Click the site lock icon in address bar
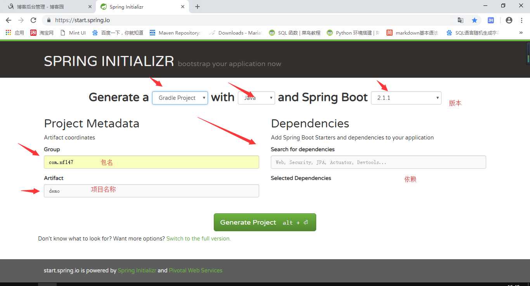The width and height of the screenshot is (530, 286). click(49, 20)
